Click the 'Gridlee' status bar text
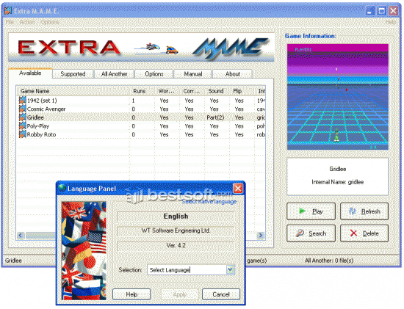This screenshot has height=309, width=404. pyautogui.click(x=13, y=261)
